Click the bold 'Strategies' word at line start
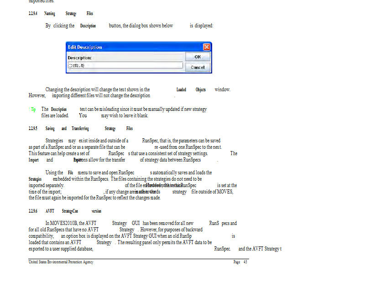 tap(35, 179)
